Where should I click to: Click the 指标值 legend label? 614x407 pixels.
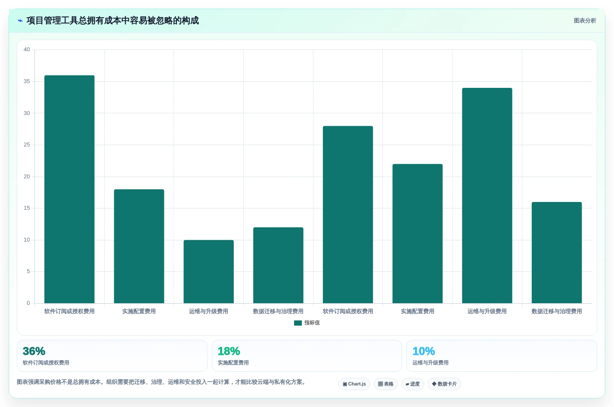312,323
